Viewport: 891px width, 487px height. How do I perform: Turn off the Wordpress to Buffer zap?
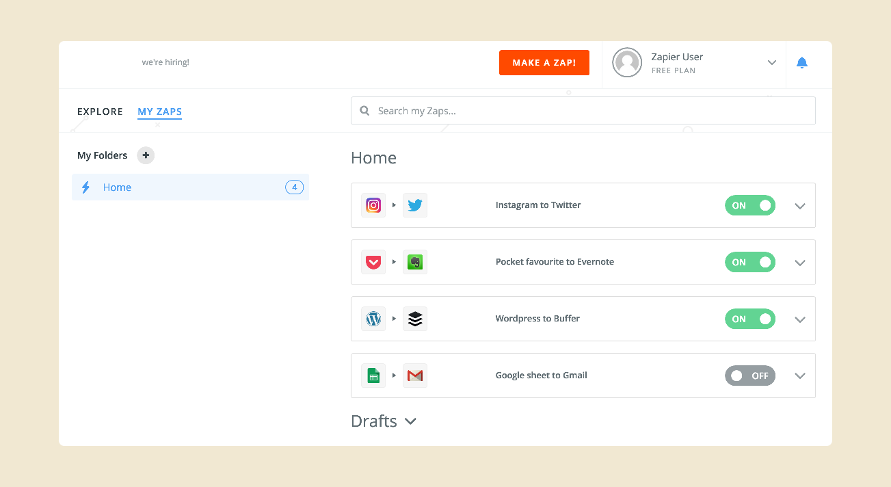tap(750, 319)
